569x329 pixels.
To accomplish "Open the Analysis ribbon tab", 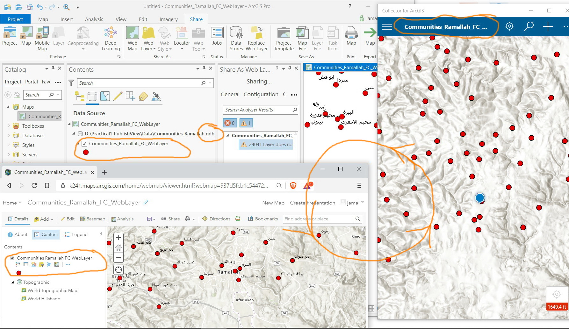I will click(94, 19).
